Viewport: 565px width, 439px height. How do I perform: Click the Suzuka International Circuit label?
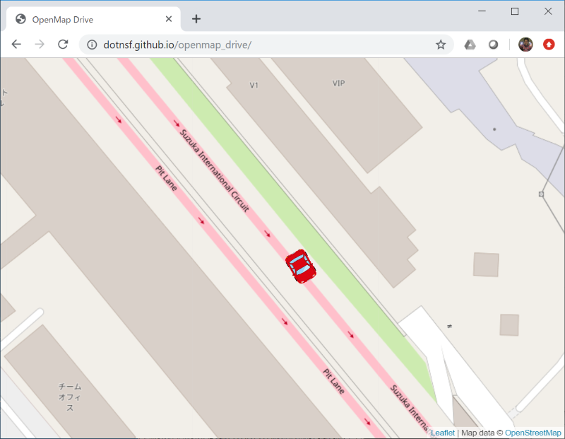click(215, 170)
